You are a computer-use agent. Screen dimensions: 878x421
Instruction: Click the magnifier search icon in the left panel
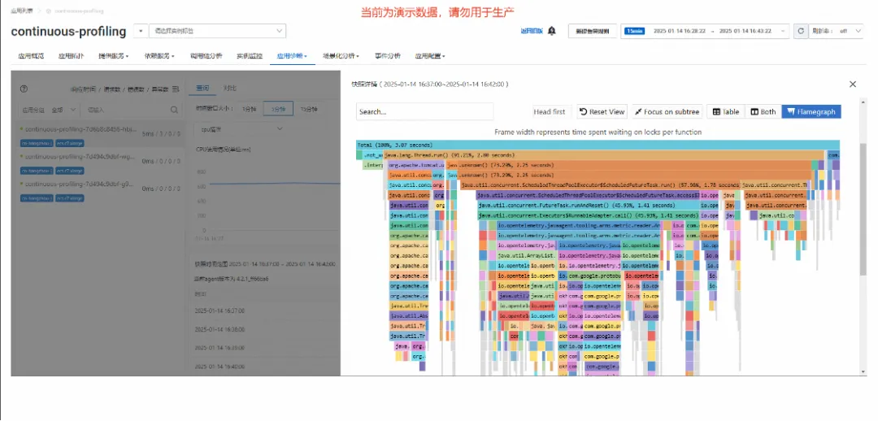point(174,110)
